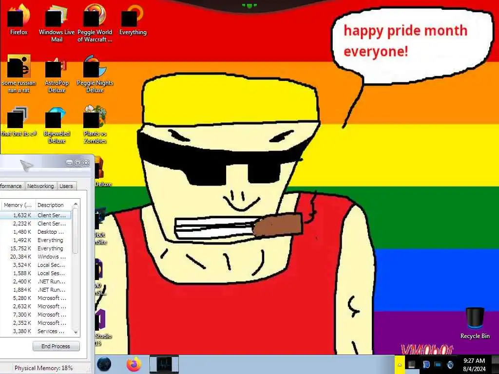Sort by the Memory column header

(x=18, y=205)
